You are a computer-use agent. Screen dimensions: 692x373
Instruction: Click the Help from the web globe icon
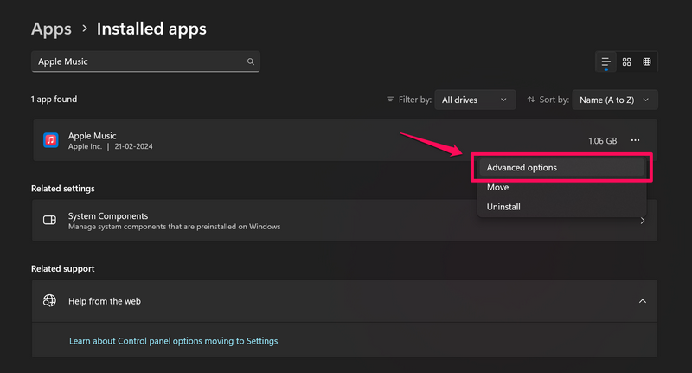click(x=50, y=301)
